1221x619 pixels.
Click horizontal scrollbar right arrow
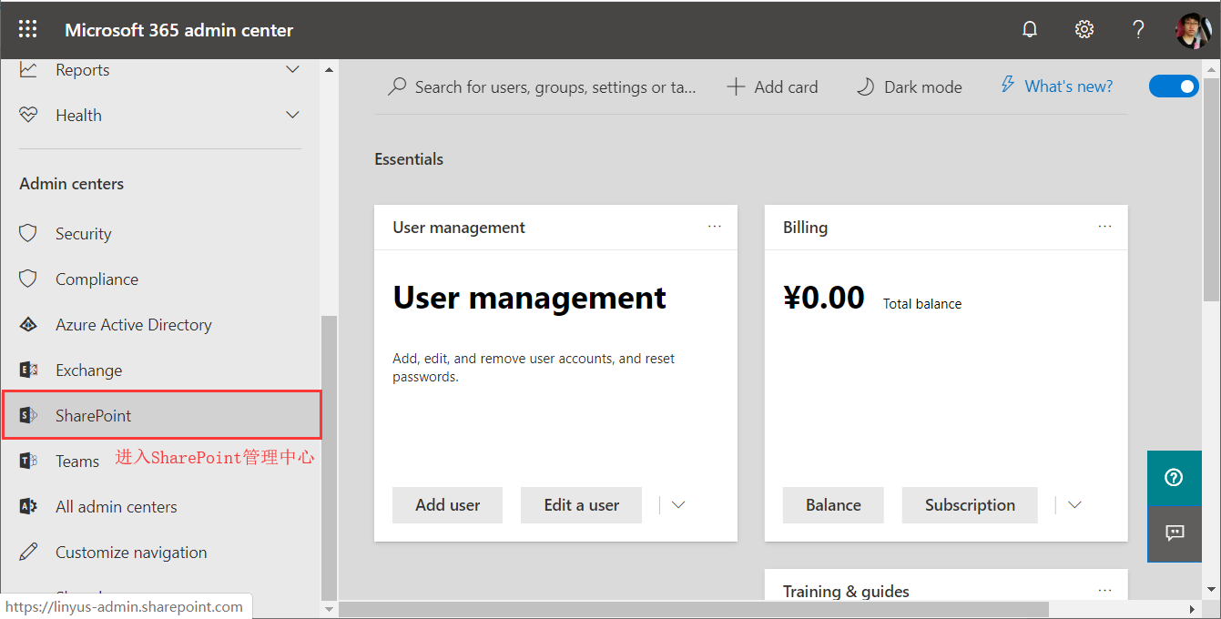[x=1193, y=609]
